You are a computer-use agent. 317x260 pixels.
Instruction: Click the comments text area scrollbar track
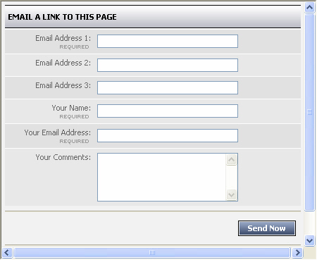pyautogui.click(x=232, y=178)
